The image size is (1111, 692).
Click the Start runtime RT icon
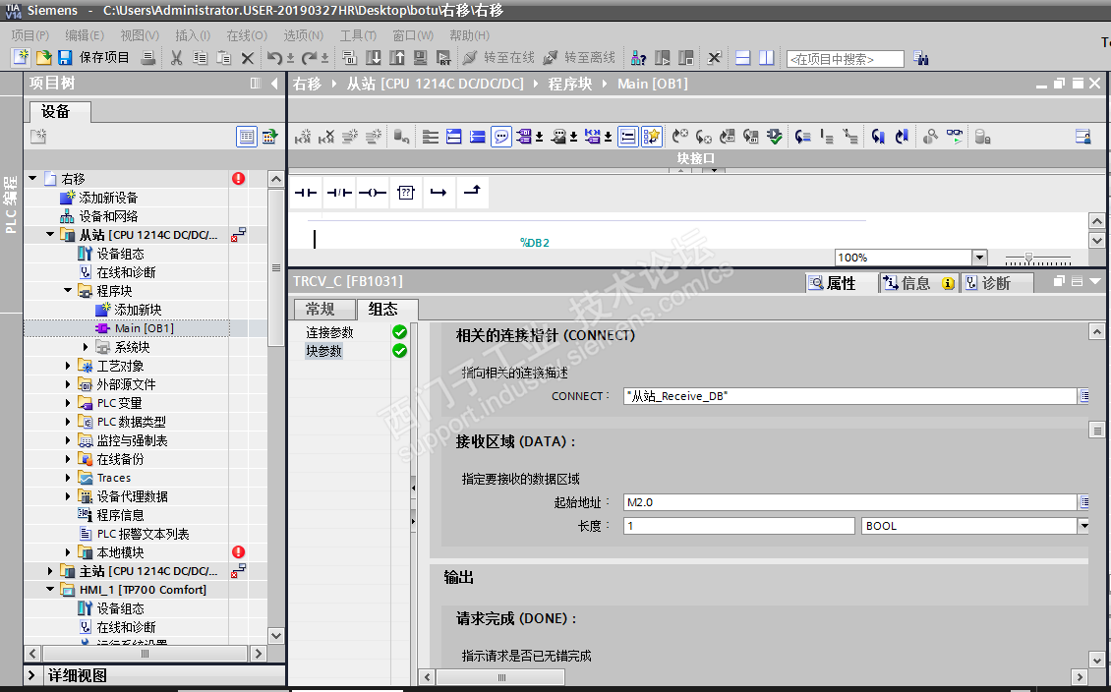click(x=444, y=57)
